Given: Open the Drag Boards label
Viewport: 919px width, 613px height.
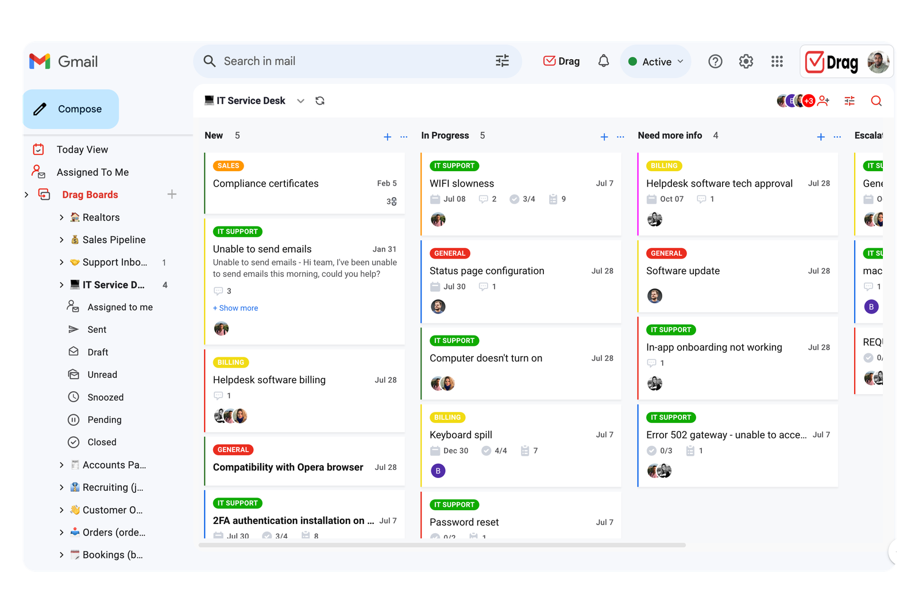Looking at the screenshot, I should click(90, 195).
